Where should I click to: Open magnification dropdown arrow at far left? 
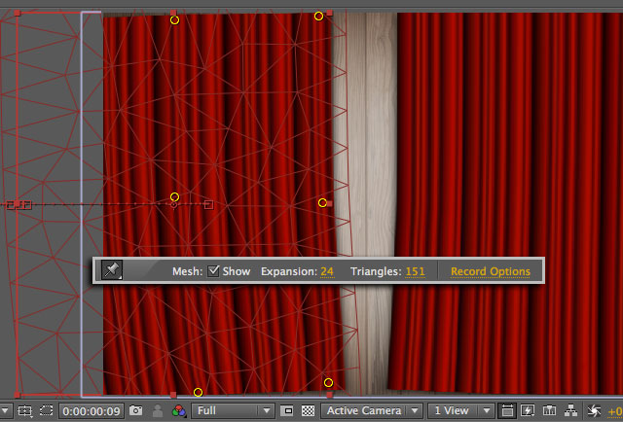point(7,410)
